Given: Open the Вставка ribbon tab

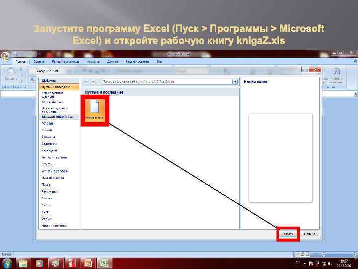Looking at the screenshot, I should click(x=39, y=62).
